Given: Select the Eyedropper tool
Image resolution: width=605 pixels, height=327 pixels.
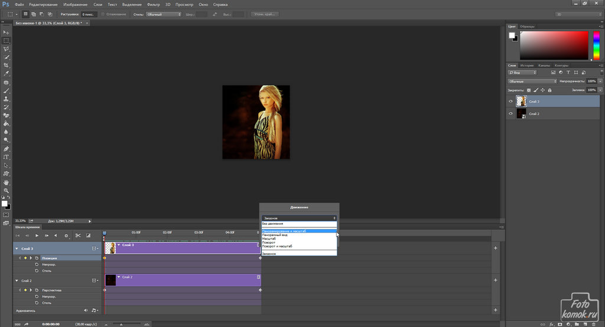Looking at the screenshot, I should [x=6, y=73].
